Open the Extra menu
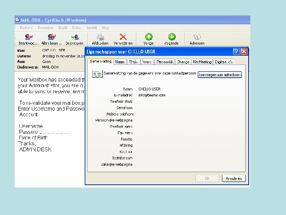Screen dimensions: 286x215 coord(77,28)
